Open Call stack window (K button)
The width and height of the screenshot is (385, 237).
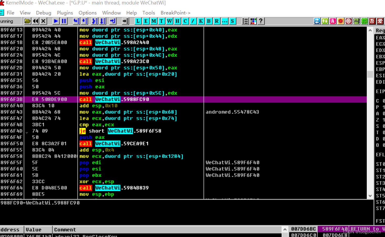201,21
